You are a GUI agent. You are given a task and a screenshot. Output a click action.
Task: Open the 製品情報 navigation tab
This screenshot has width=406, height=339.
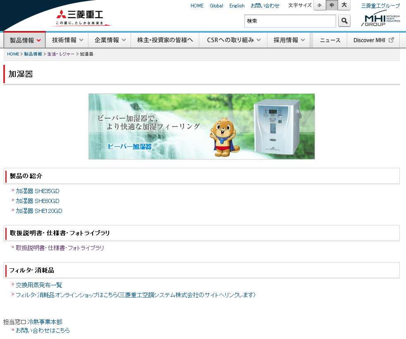[24, 40]
